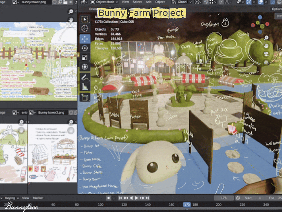Open the Measure tool
This screenshot has width=282, height=212.
coord(85,86)
